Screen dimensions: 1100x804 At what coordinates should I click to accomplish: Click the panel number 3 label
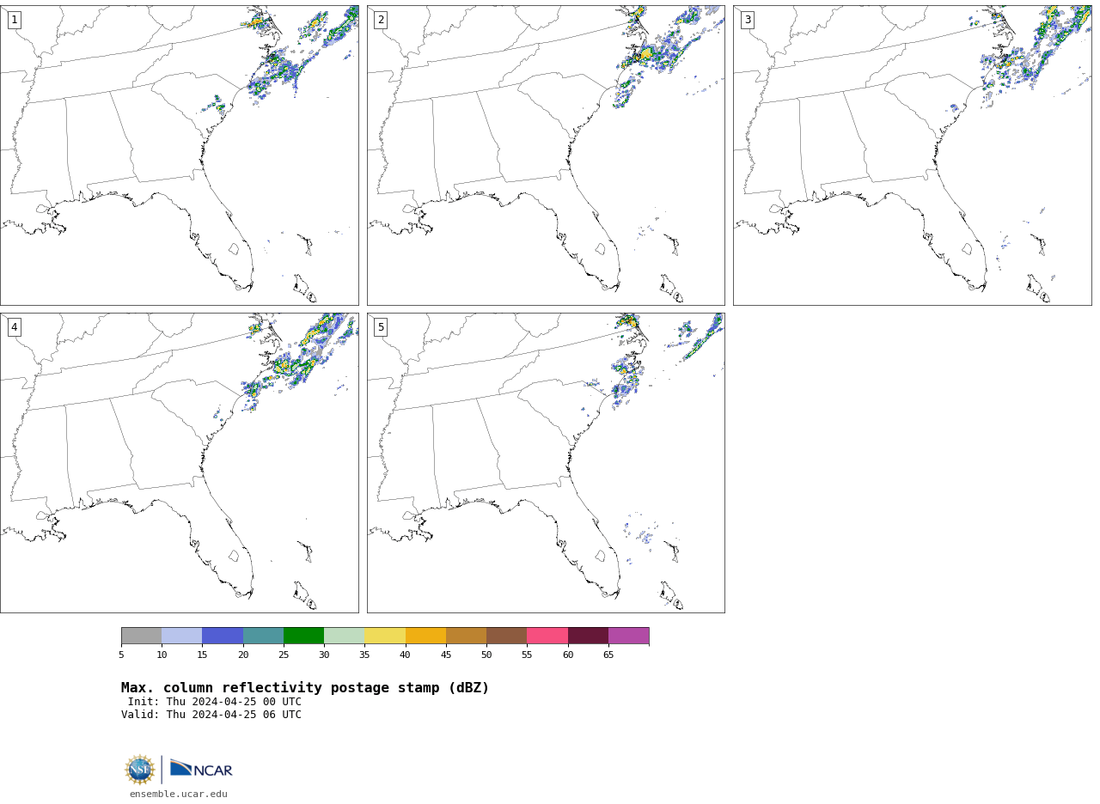point(747,20)
